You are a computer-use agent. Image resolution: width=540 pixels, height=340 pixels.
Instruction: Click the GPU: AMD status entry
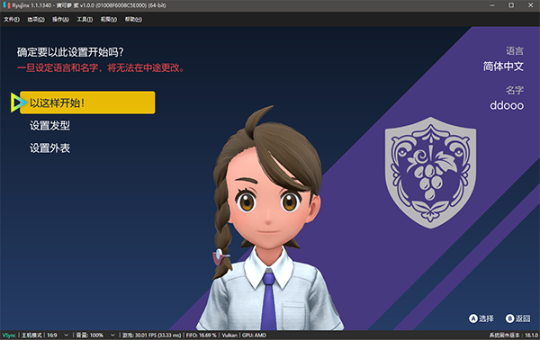pyautogui.click(x=254, y=336)
